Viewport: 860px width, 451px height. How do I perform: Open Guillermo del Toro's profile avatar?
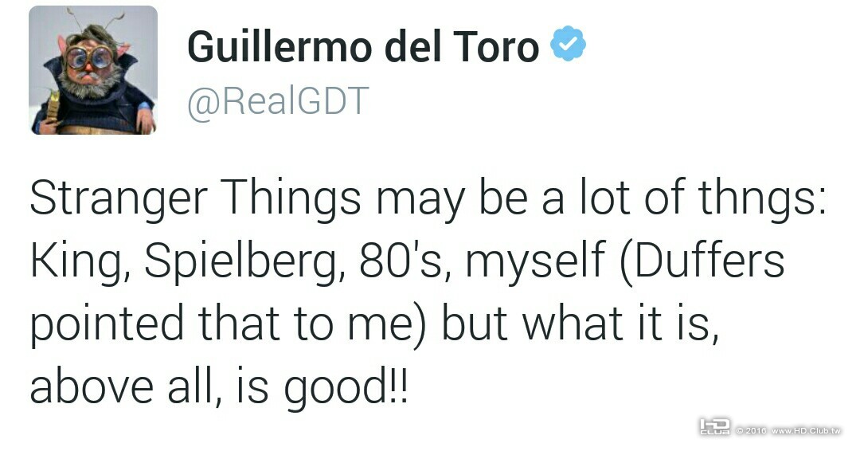pyautogui.click(x=93, y=69)
